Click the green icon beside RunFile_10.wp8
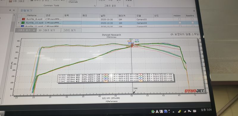Image resolution: width=238 pixels, height=116 pixels. coord(23,23)
